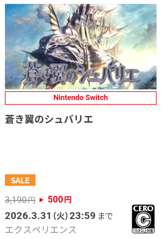Click the CERO lettering atop the rating badge
Screen dimensions: 162x239
(143, 209)
